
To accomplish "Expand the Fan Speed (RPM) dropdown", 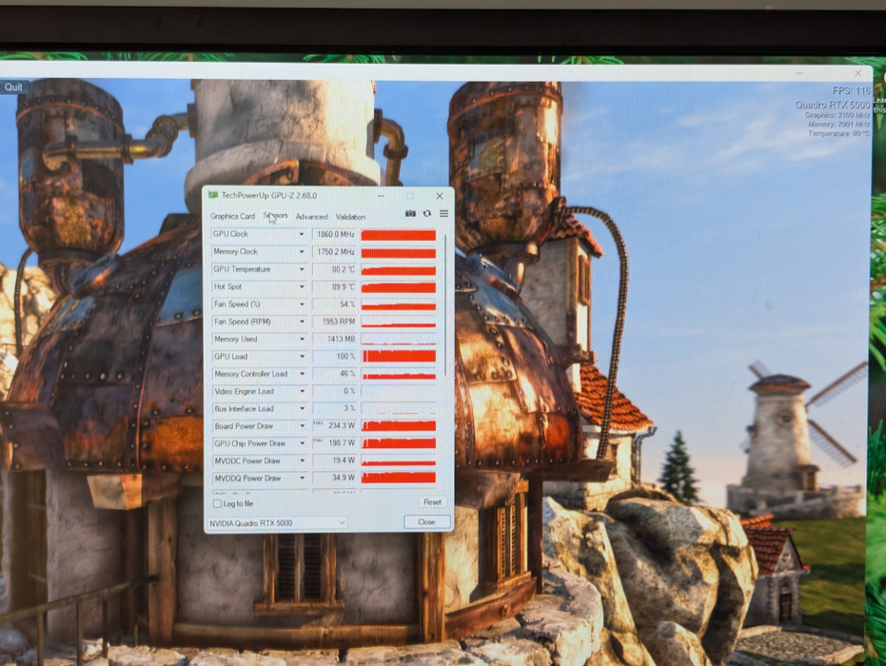I will (301, 322).
